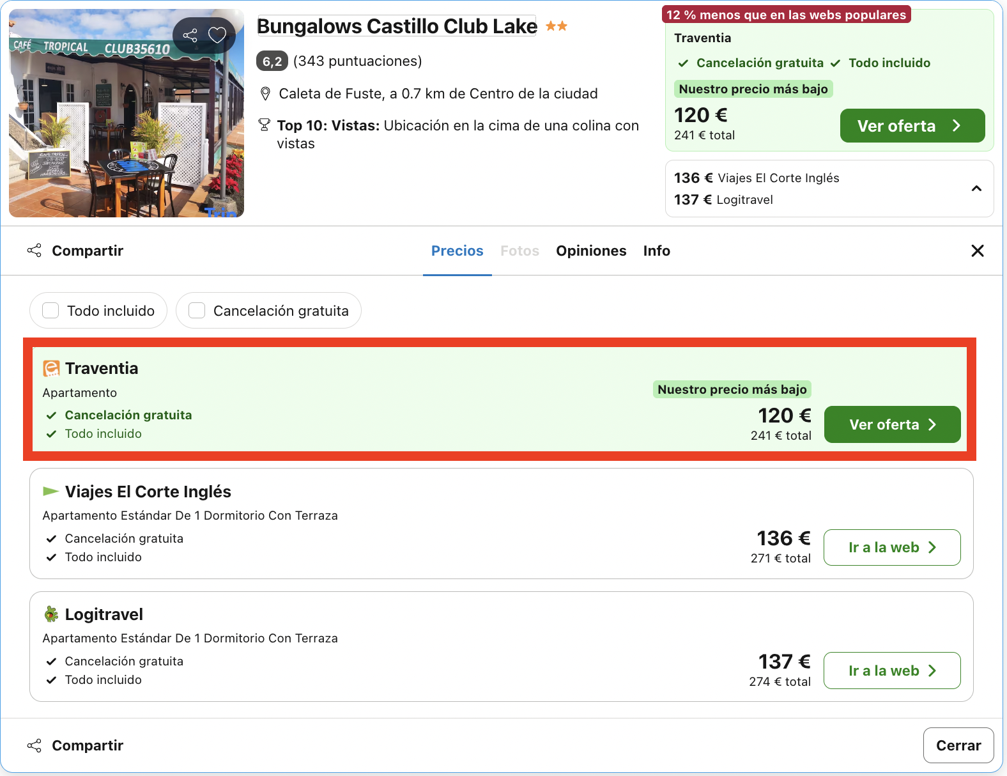1007x776 pixels.
Task: Click the location pin icon
Action: 265,94
